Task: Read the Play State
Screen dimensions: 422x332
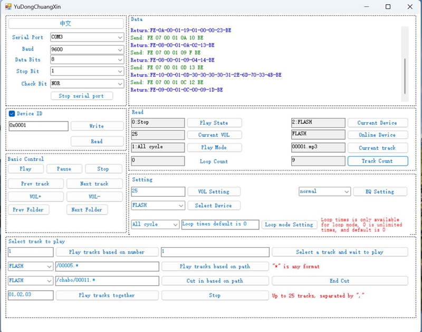Action: tap(214, 123)
